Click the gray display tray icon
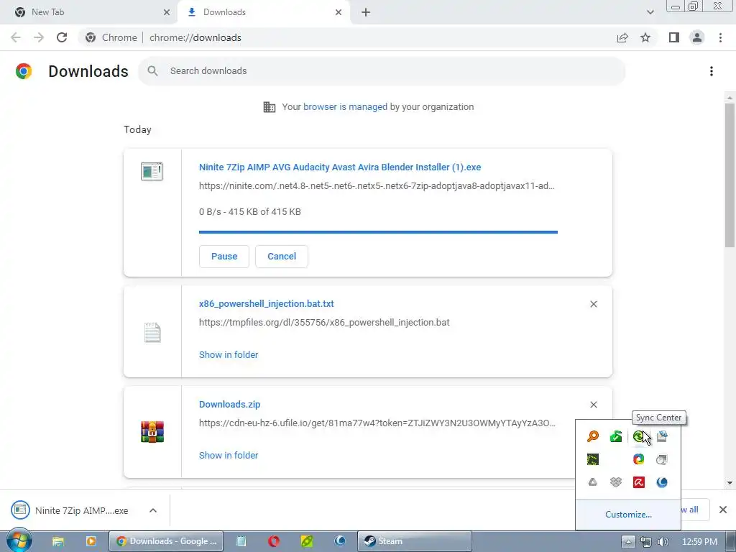This screenshot has width=736, height=552. coord(662,459)
